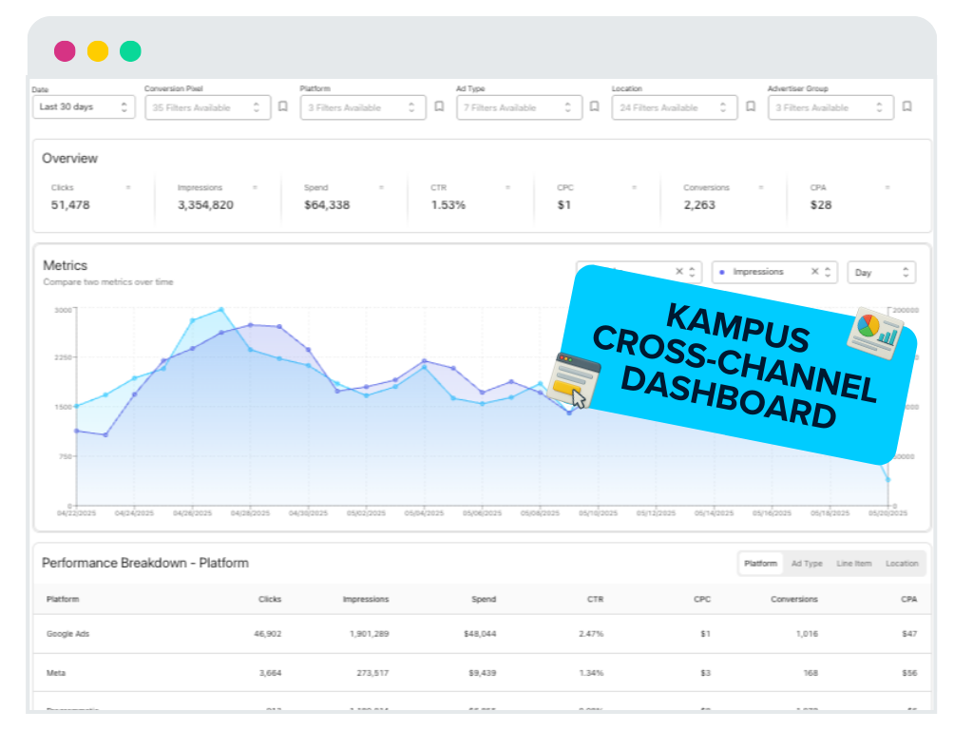
Task: Open the Date dropdown showing Last 30 days
Action: (x=84, y=106)
